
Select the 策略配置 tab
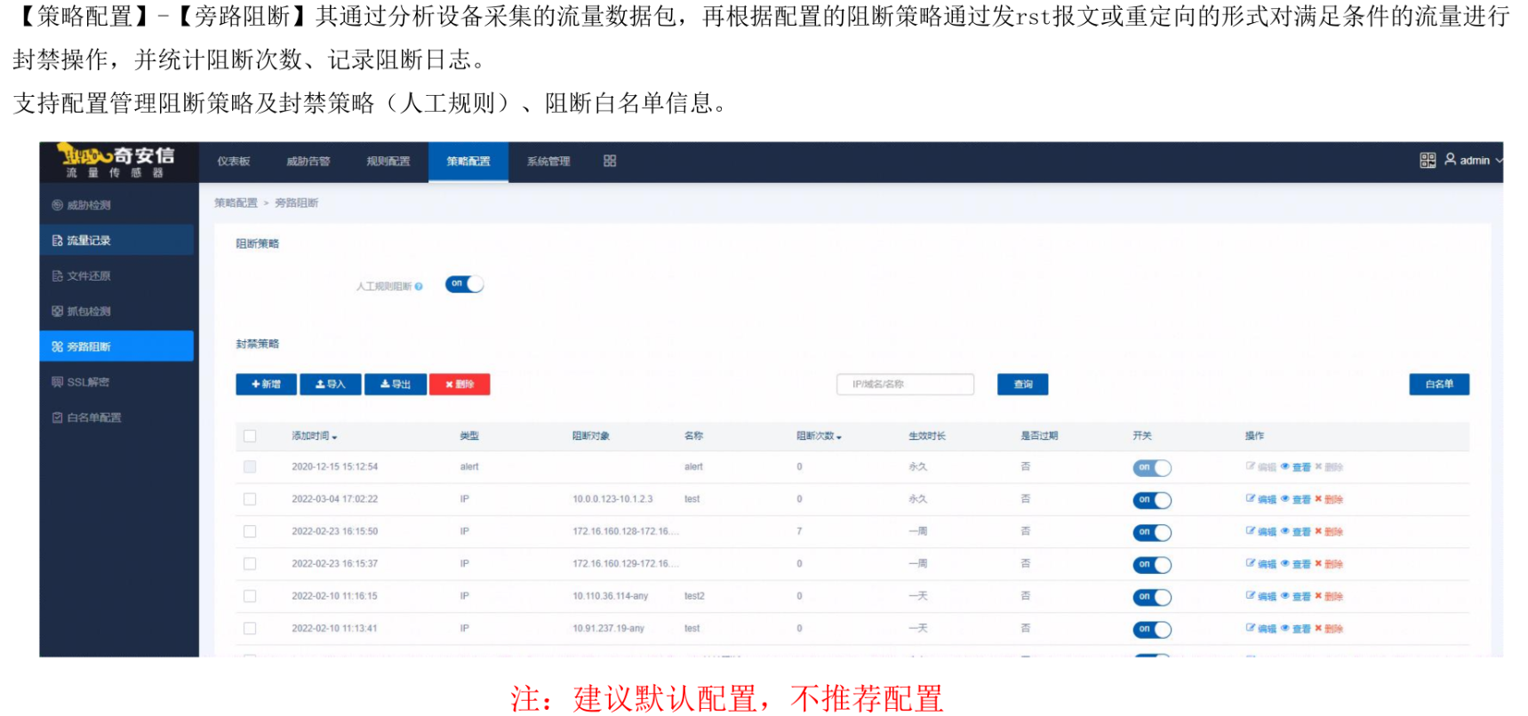click(468, 162)
